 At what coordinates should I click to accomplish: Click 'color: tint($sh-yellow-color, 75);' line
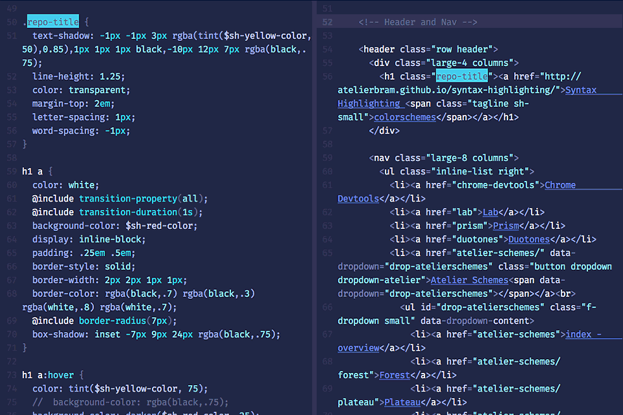[x=120, y=389]
